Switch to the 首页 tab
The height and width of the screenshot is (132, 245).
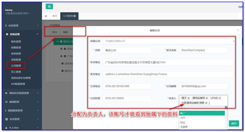[55, 16]
